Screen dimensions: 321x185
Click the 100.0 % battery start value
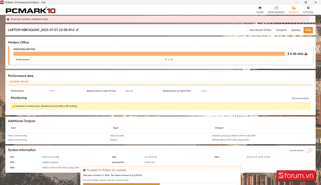[129, 91]
